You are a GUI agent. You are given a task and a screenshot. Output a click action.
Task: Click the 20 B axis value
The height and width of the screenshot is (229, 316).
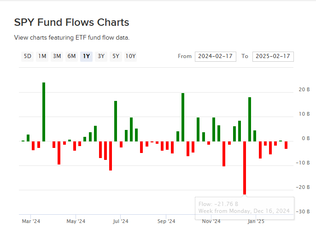[304, 89]
